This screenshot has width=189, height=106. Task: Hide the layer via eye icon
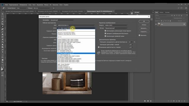(x=156, y=24)
